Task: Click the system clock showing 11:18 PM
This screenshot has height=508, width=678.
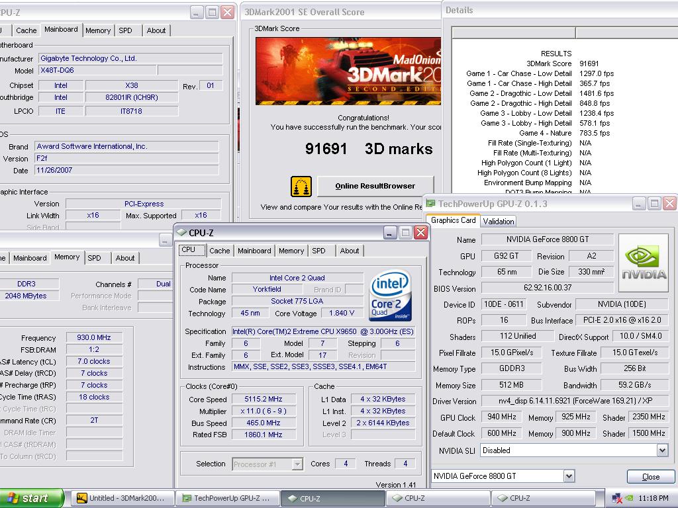Action: tap(654, 499)
